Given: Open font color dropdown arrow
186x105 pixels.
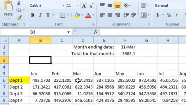Looking at the screenshot, I should [93, 15].
